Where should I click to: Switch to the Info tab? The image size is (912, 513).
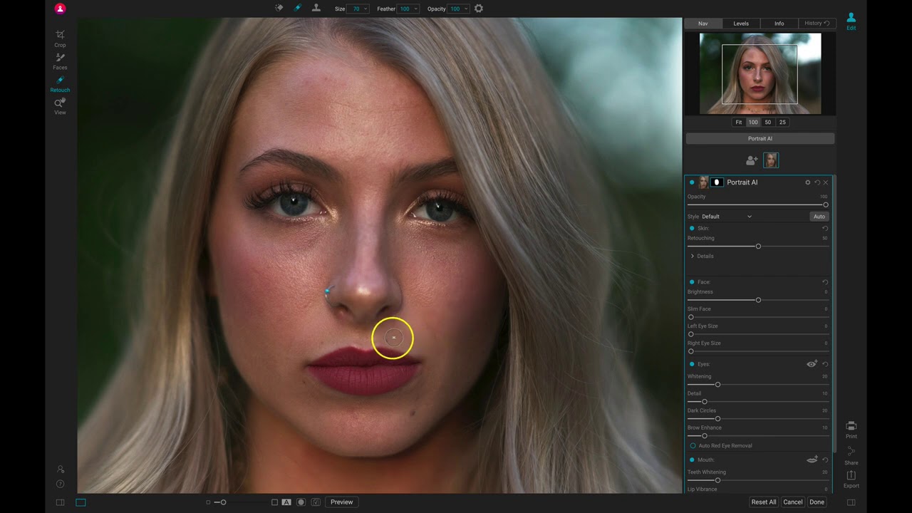(x=779, y=24)
